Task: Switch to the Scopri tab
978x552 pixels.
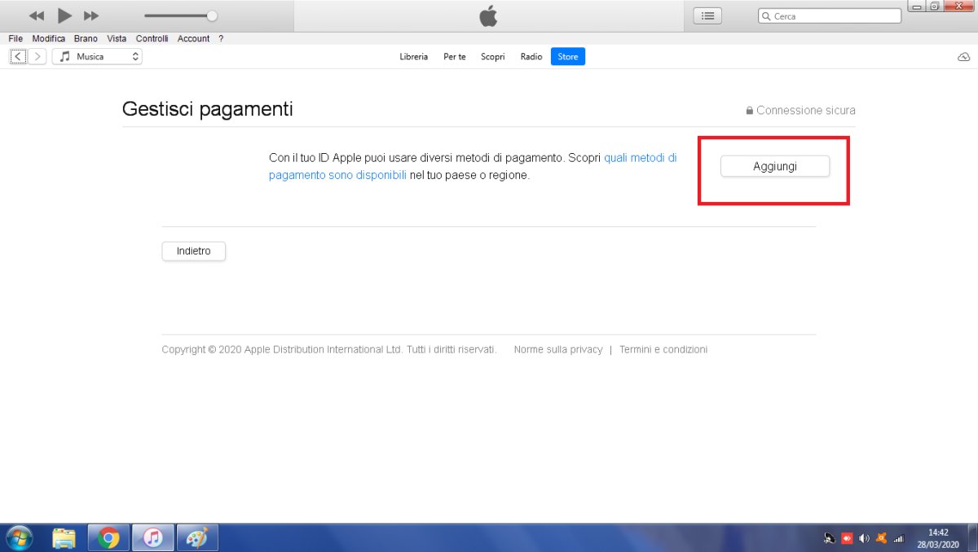Action: tap(493, 56)
